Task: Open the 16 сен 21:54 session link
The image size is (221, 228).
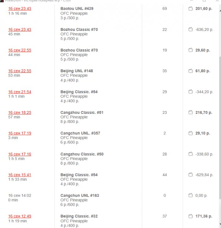Action: pos(20,92)
